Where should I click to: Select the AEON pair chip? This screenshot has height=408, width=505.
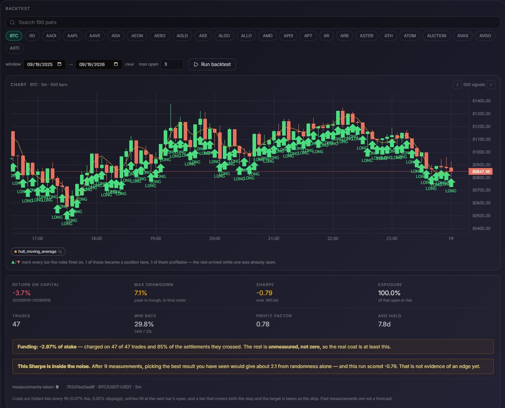pyautogui.click(x=137, y=36)
